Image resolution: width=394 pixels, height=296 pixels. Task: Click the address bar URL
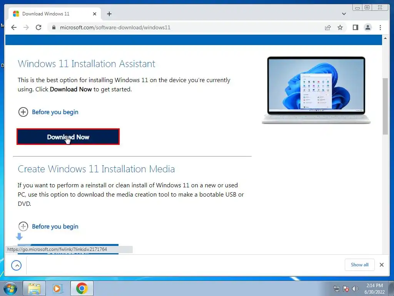[115, 27]
